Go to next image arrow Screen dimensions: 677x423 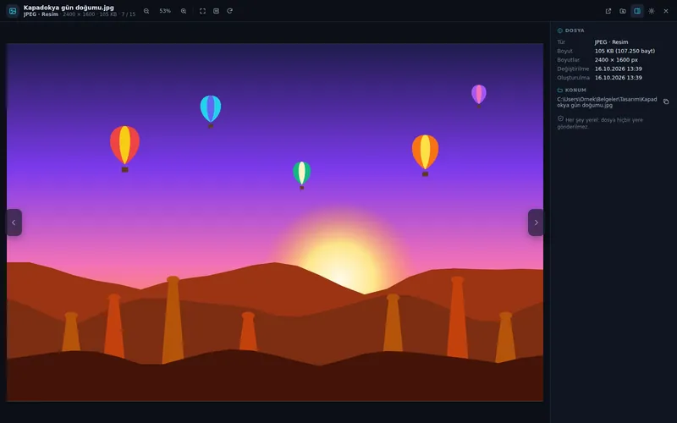[536, 222]
